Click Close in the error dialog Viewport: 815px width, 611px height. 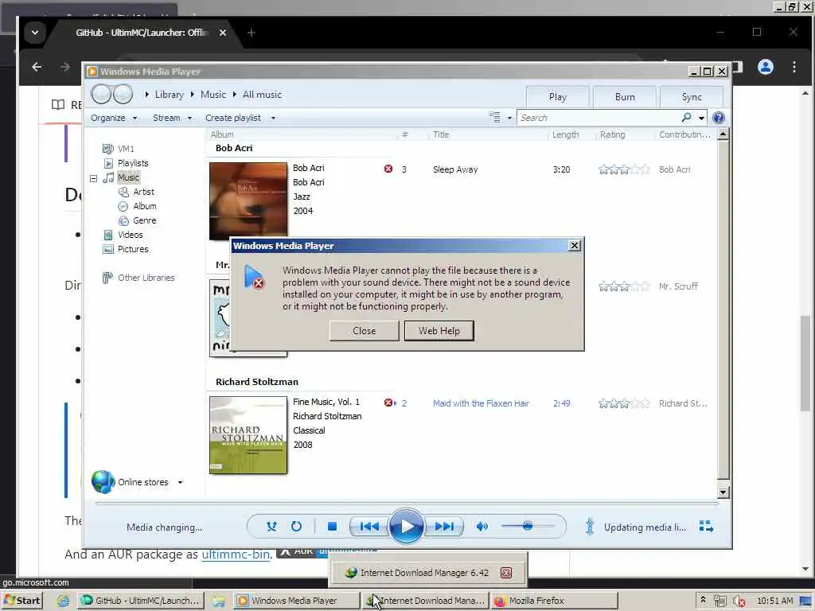coord(364,331)
